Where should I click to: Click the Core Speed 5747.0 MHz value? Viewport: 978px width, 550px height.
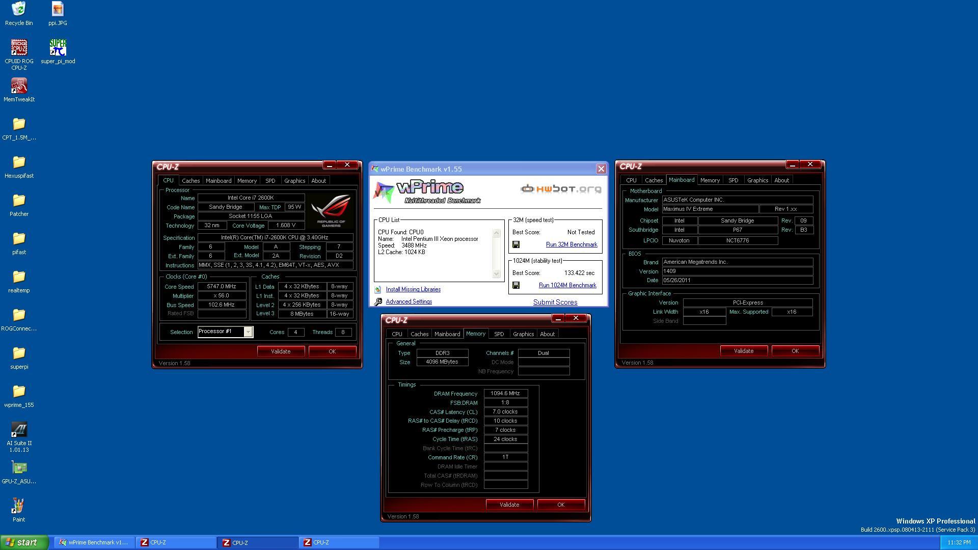(x=222, y=287)
